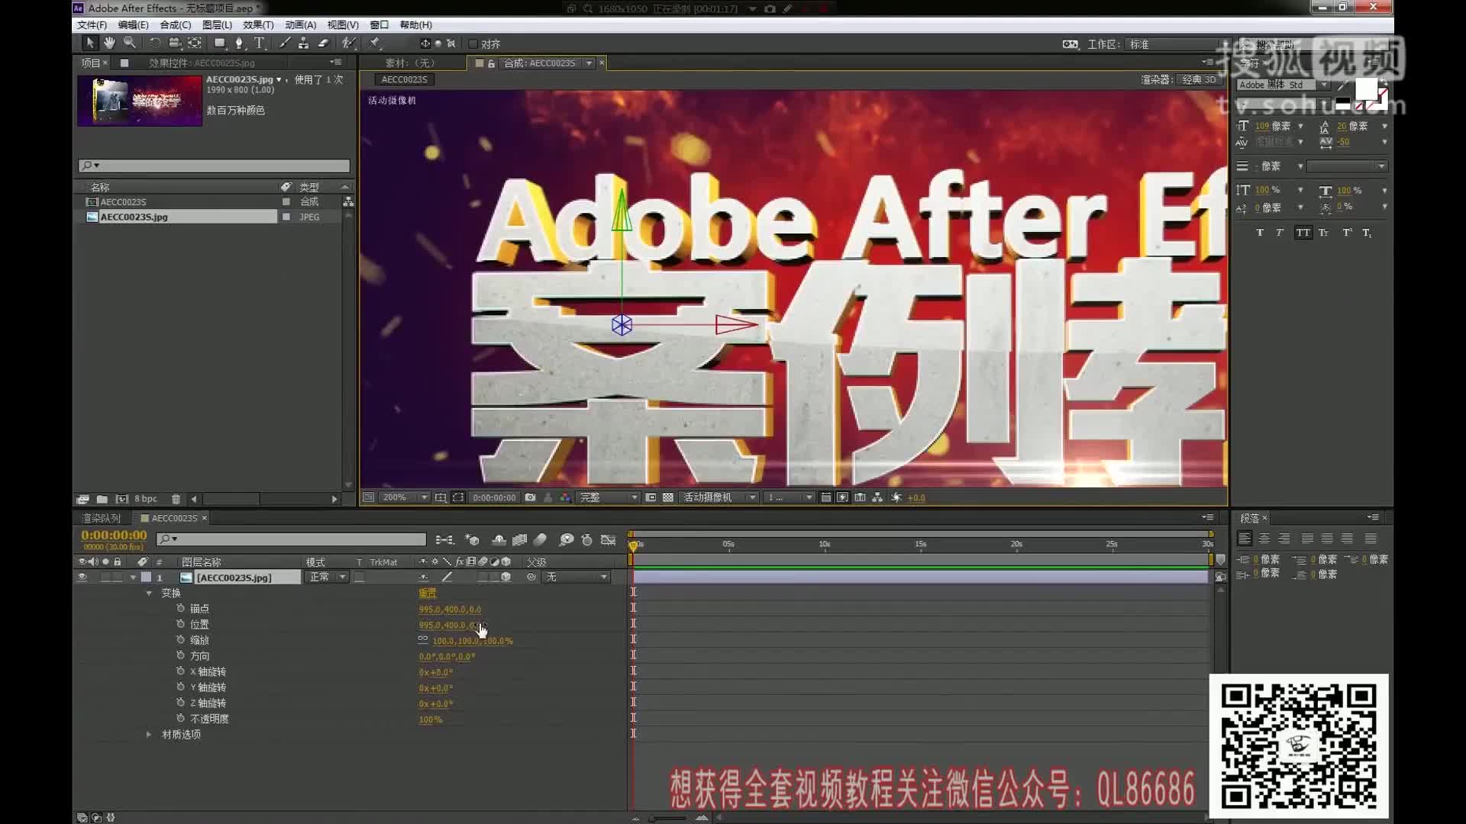Select the Eraser tool

pyautogui.click(x=323, y=43)
